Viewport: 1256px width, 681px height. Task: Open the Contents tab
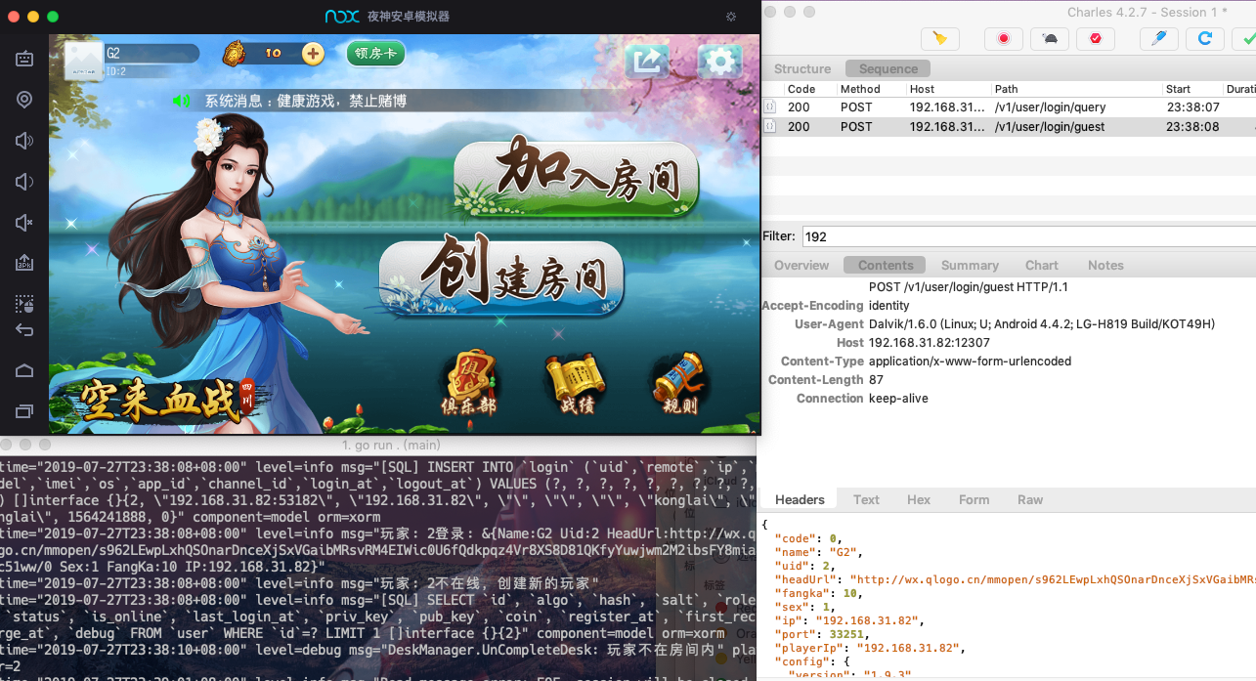click(x=886, y=265)
